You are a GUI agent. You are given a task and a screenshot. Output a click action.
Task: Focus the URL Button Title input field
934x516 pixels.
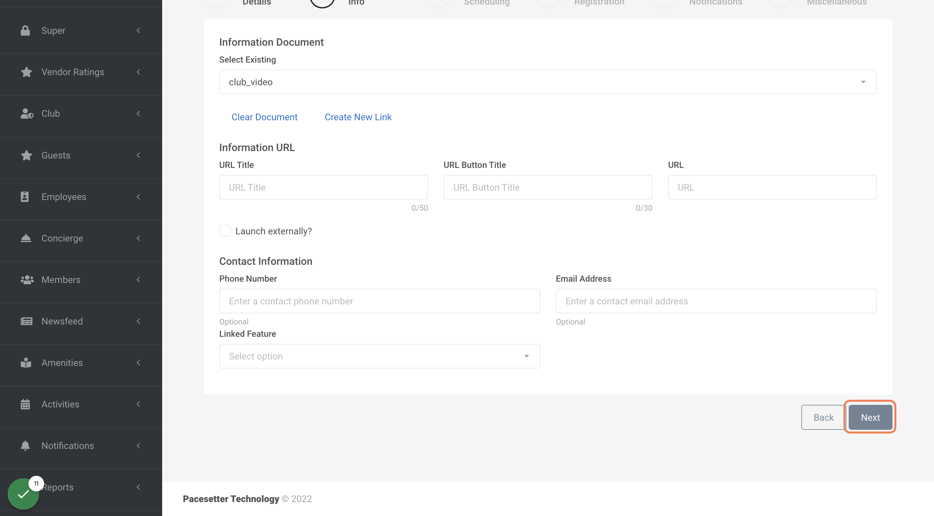tap(548, 187)
